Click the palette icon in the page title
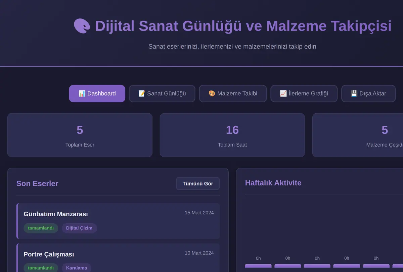Screen dimensions: 403x272 [82, 26]
